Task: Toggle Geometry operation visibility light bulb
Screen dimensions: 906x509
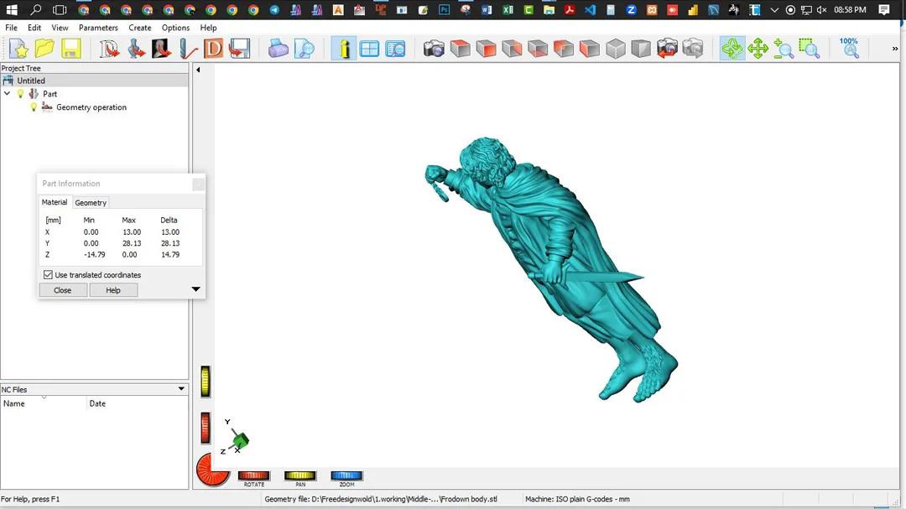Action: [x=34, y=106]
